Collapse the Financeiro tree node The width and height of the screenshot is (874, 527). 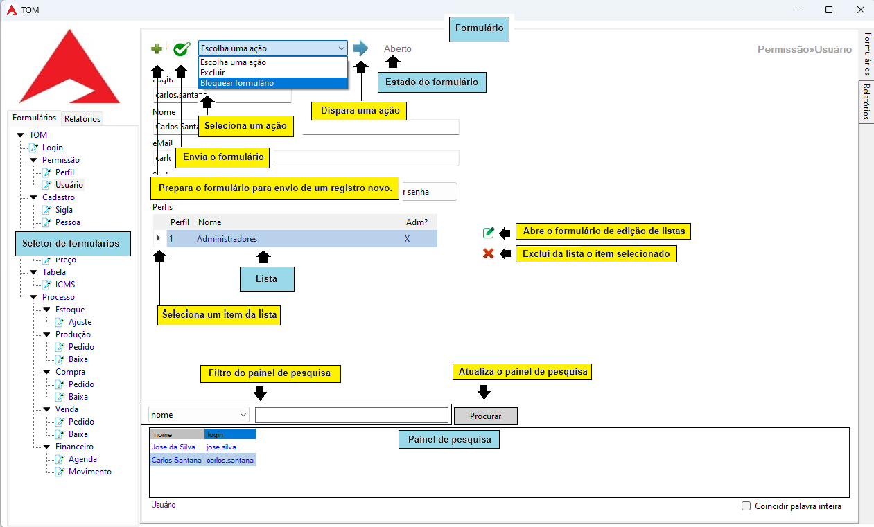click(x=46, y=447)
